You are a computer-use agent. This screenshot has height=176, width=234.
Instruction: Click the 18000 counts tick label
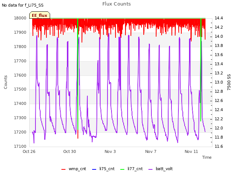click(20, 18)
